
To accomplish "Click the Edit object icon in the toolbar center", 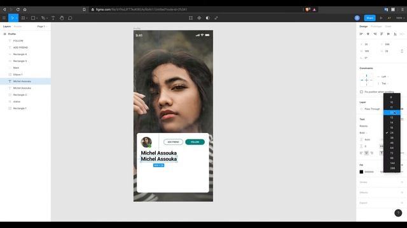I will click(x=191, y=18).
